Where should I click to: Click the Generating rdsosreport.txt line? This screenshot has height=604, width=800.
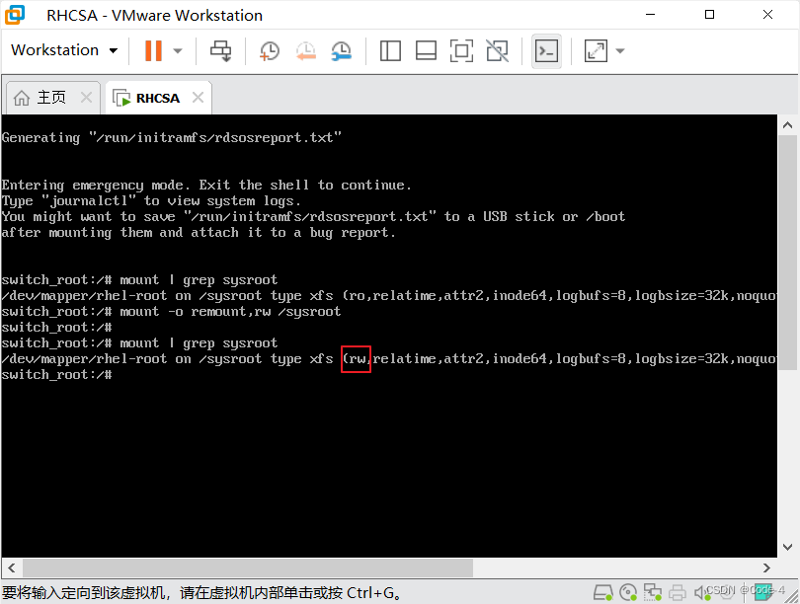click(x=172, y=137)
